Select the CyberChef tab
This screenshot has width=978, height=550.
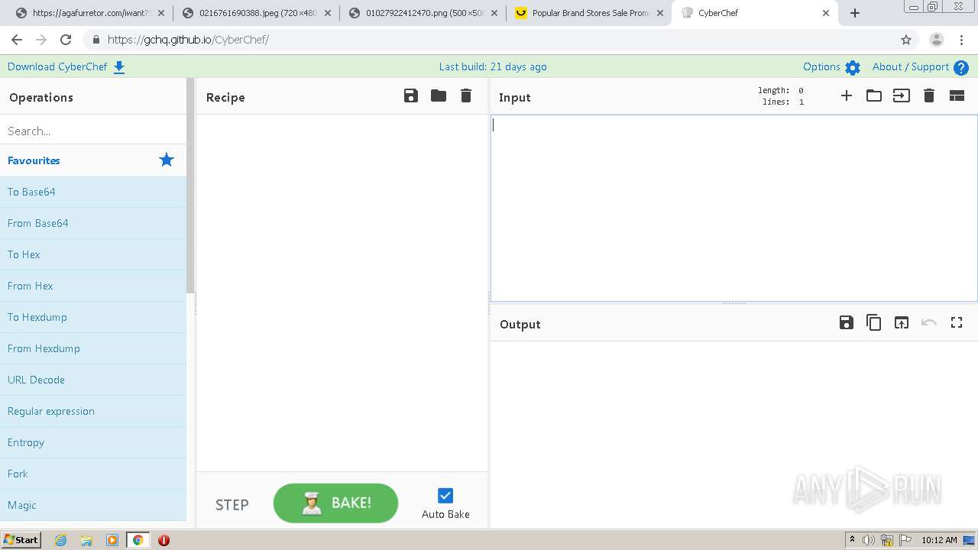click(755, 13)
